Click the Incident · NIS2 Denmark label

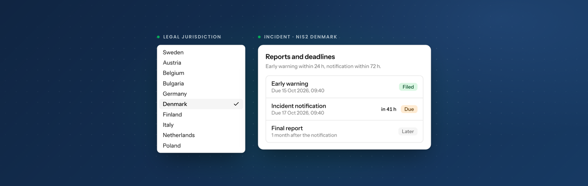300,37
